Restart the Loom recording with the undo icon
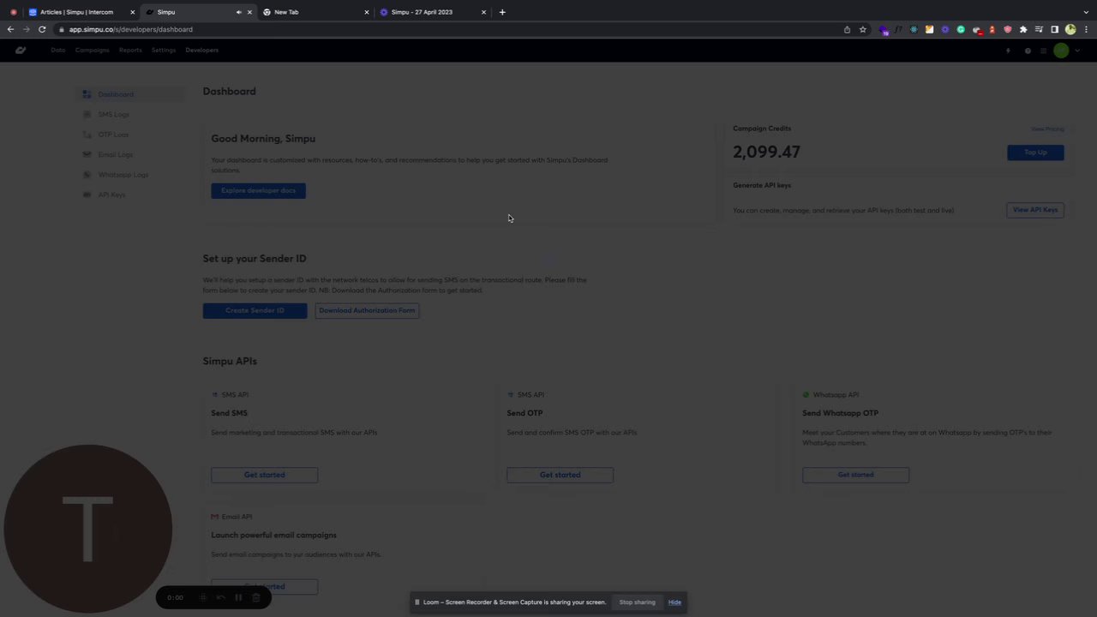1097x617 pixels. 220,597
